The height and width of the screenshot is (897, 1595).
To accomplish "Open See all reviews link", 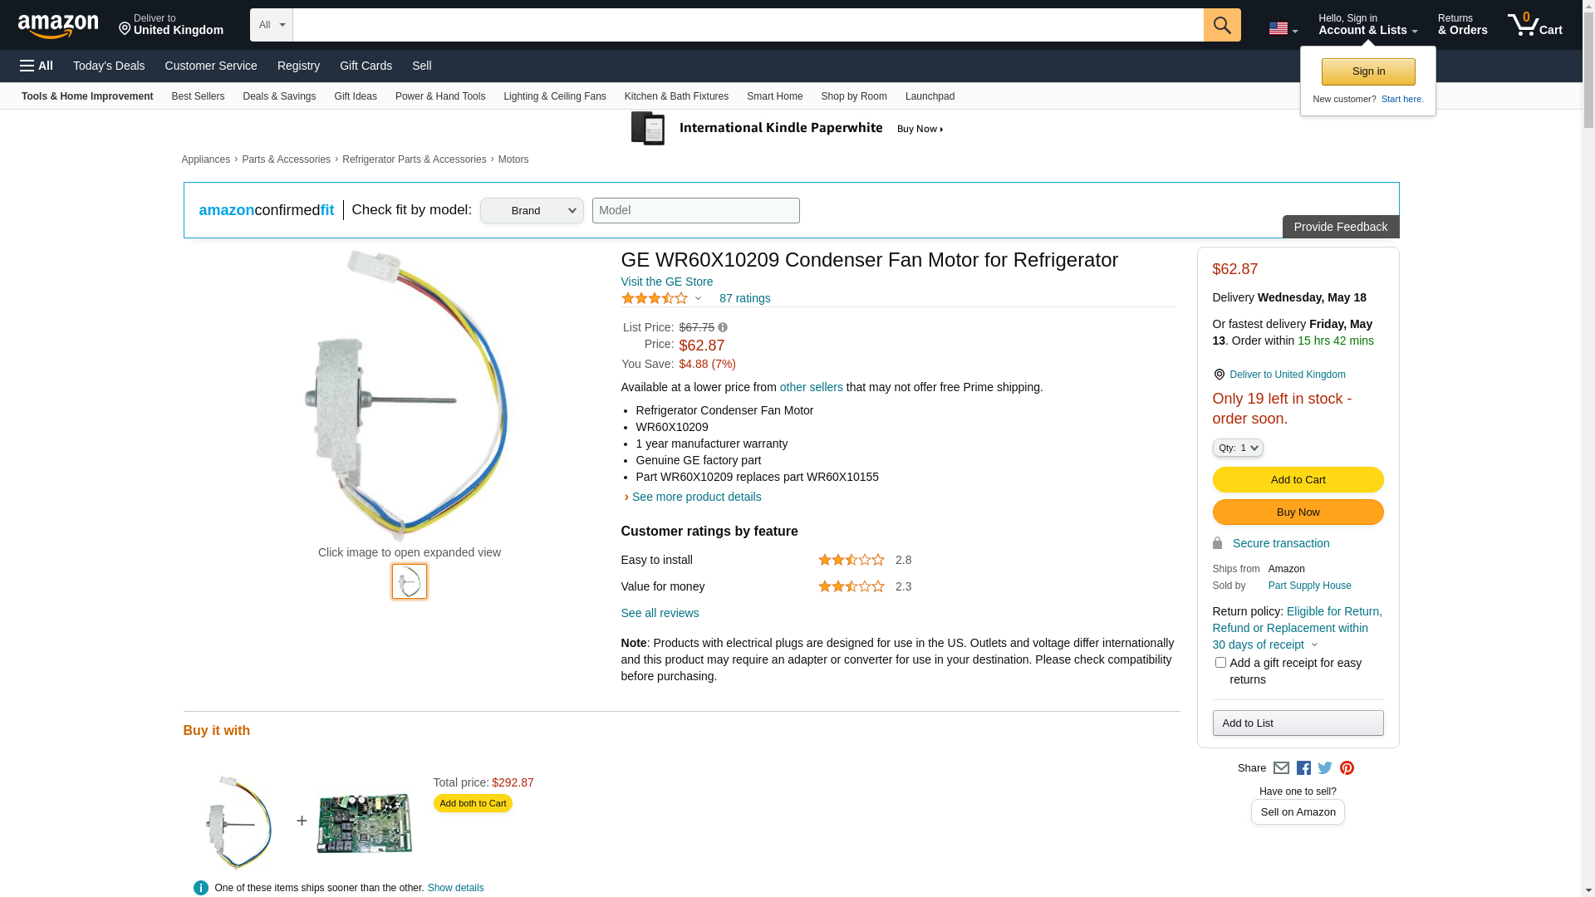I will tap(660, 613).
